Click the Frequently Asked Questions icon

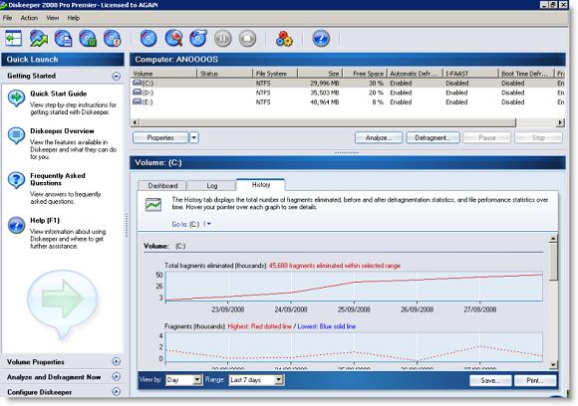16,180
